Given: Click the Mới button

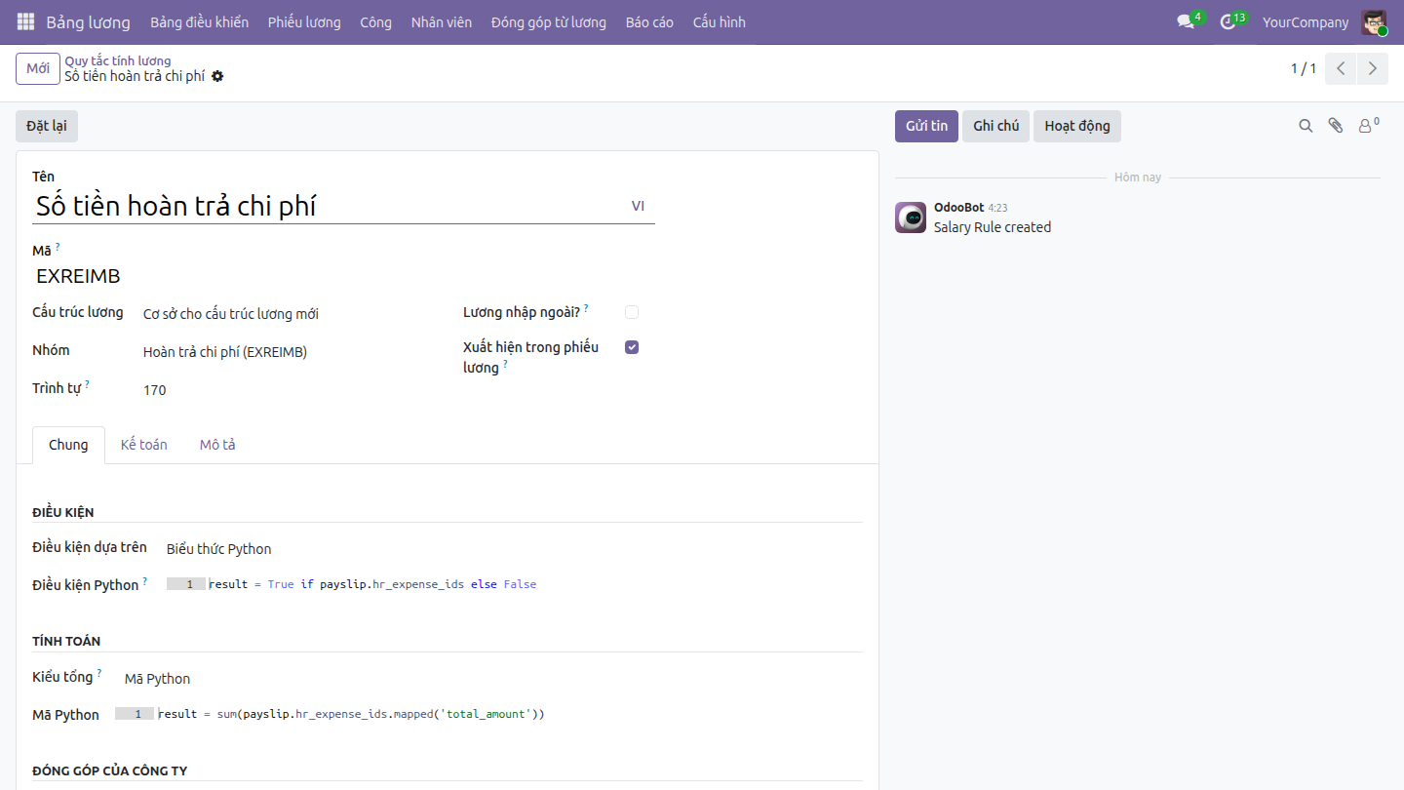Looking at the screenshot, I should 38,68.
